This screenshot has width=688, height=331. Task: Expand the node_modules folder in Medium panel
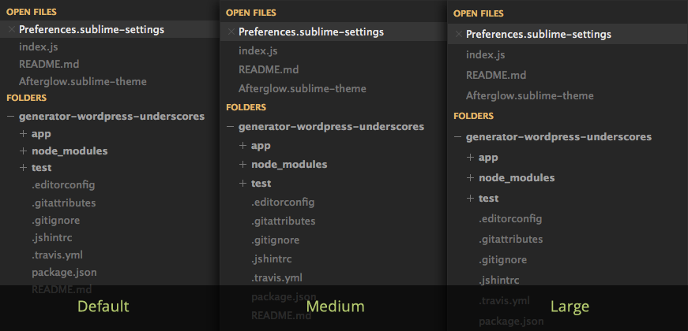pos(242,165)
